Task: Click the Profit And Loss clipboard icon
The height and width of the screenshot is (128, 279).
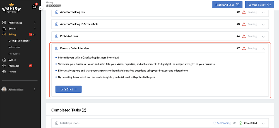Action: pyautogui.click(x=57, y=36)
